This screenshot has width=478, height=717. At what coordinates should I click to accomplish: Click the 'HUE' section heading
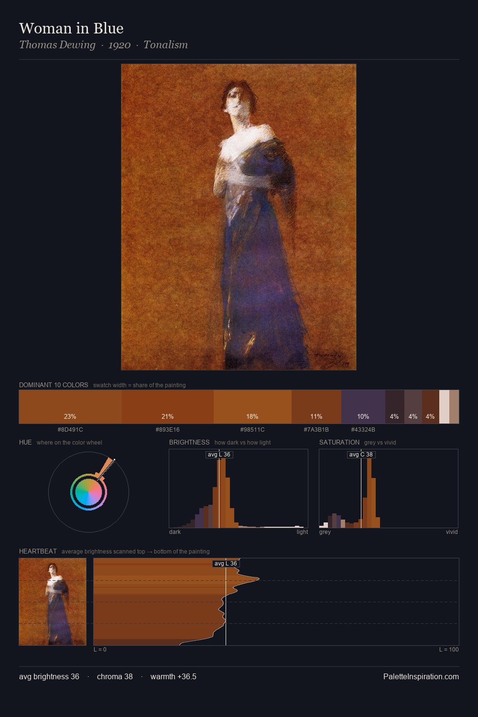(x=25, y=442)
